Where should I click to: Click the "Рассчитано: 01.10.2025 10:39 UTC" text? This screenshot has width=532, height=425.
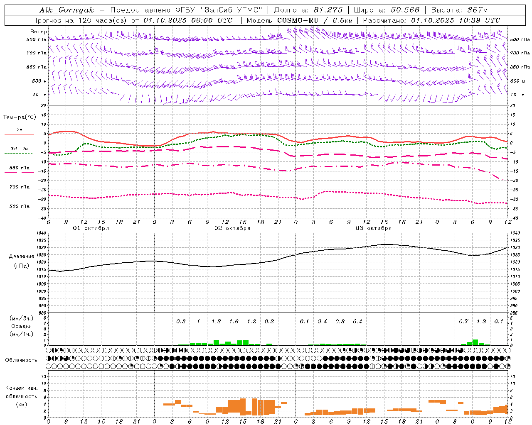(431, 20)
